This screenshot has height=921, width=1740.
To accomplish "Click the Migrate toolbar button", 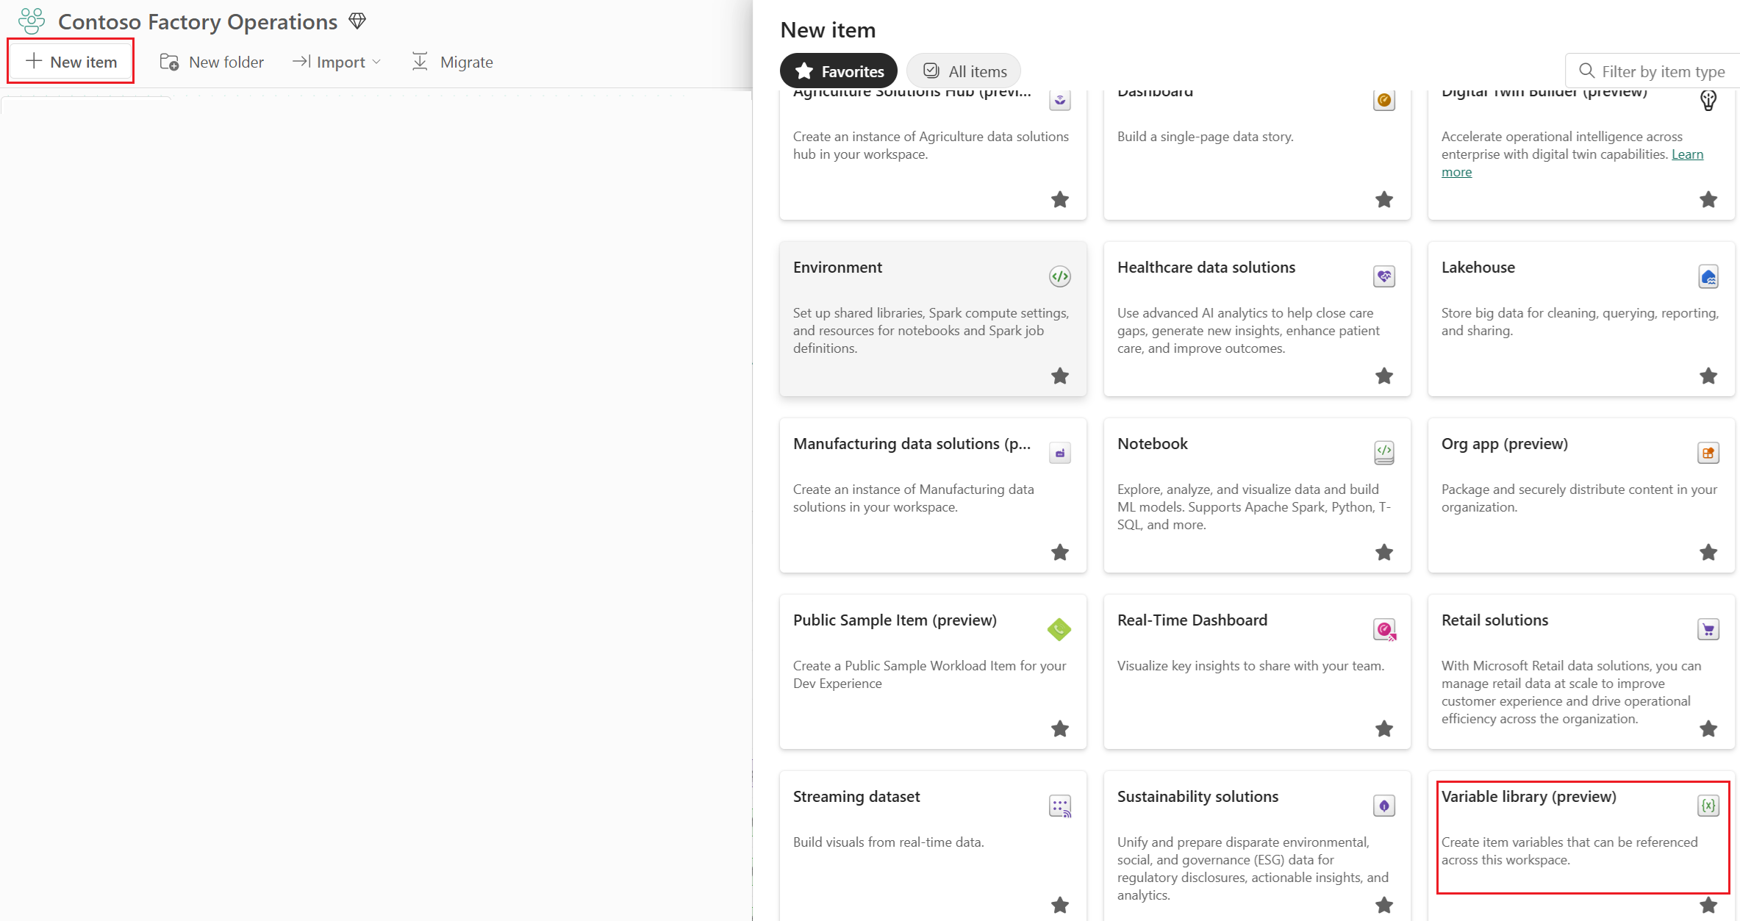I will click(x=452, y=62).
